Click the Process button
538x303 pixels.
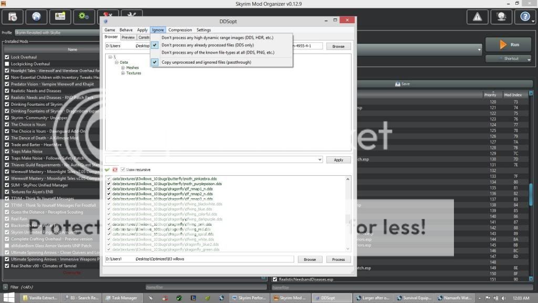[x=338, y=259]
